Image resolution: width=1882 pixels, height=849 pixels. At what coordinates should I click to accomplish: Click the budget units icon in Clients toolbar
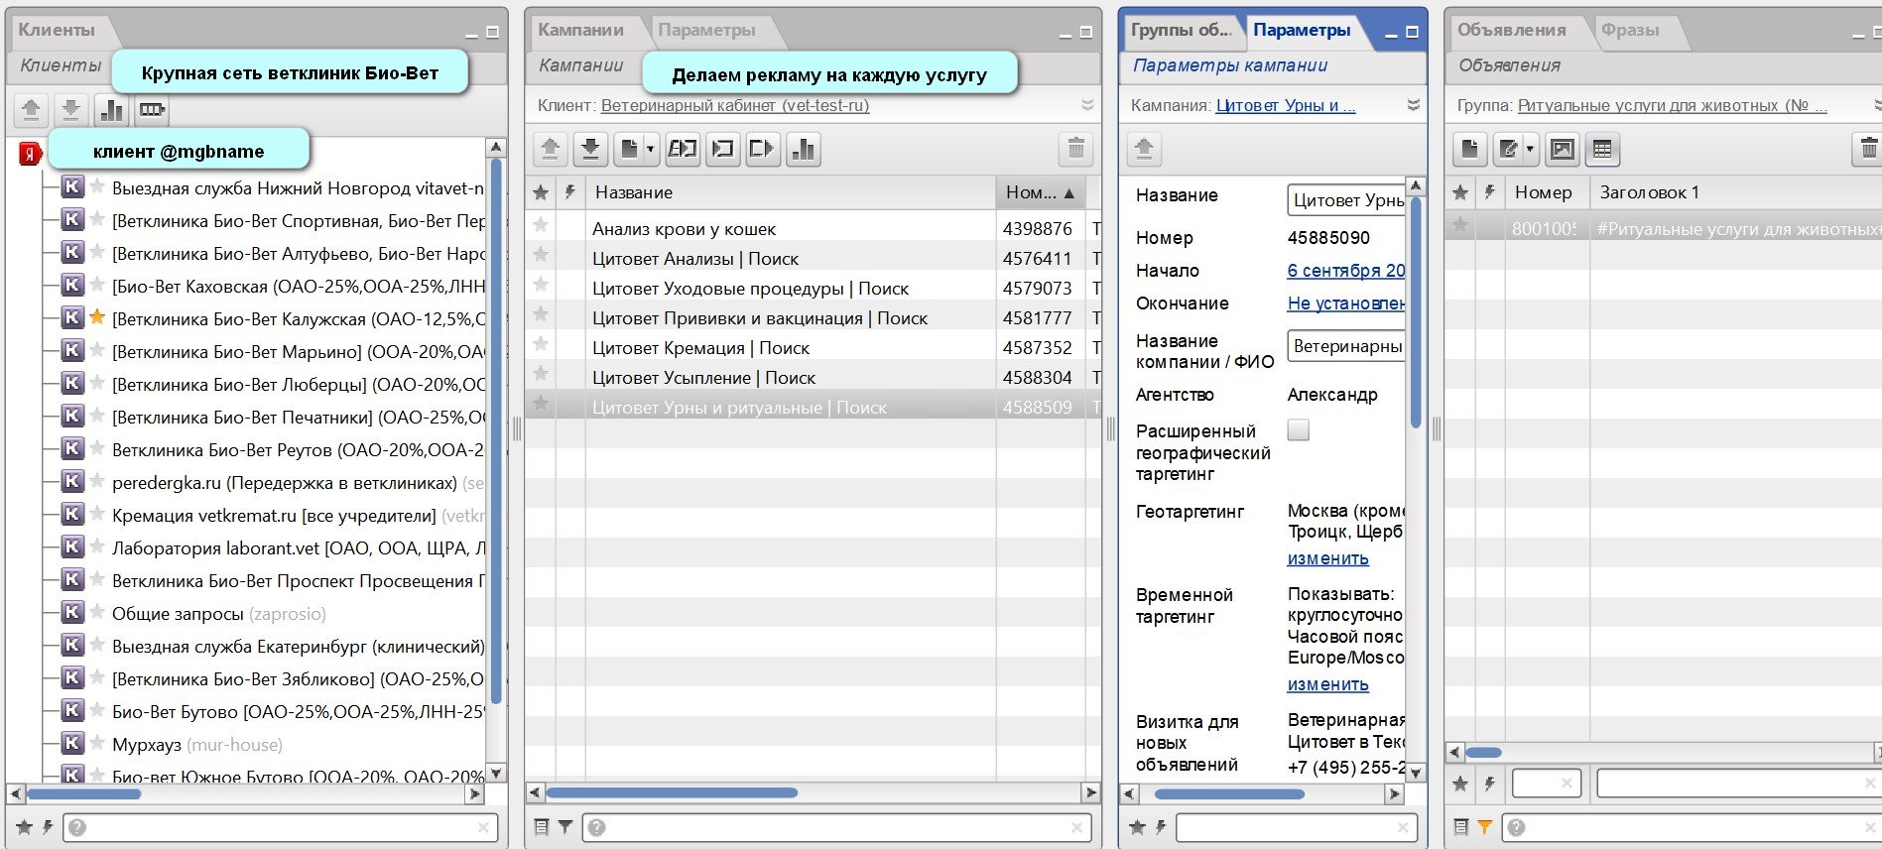tap(151, 110)
